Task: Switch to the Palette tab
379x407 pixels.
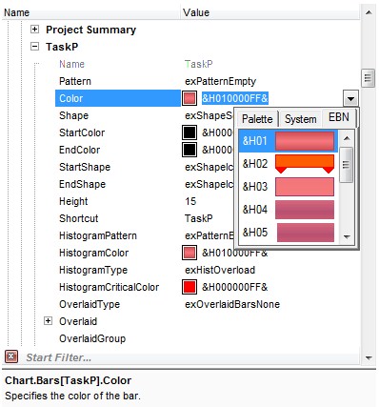Action: (x=257, y=119)
